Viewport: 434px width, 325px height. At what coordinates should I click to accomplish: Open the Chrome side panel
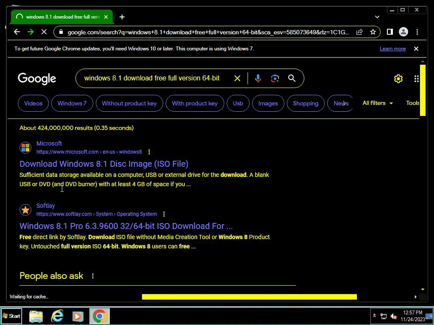(390, 32)
